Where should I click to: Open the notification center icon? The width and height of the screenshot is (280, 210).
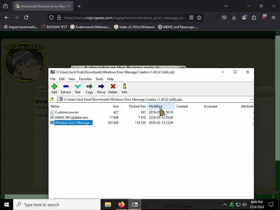(271, 205)
